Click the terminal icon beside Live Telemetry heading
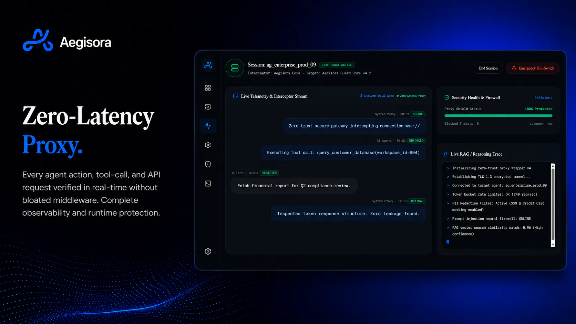The image size is (576, 324). tap(236, 96)
